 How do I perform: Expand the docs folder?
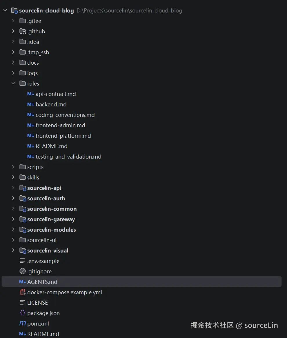[x=13, y=63]
